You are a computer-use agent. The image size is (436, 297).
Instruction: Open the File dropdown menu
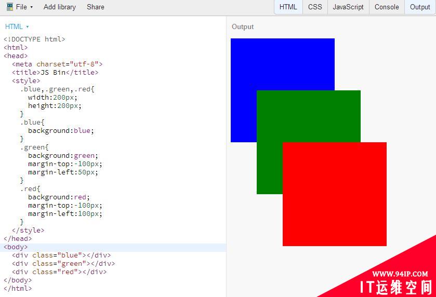click(24, 7)
